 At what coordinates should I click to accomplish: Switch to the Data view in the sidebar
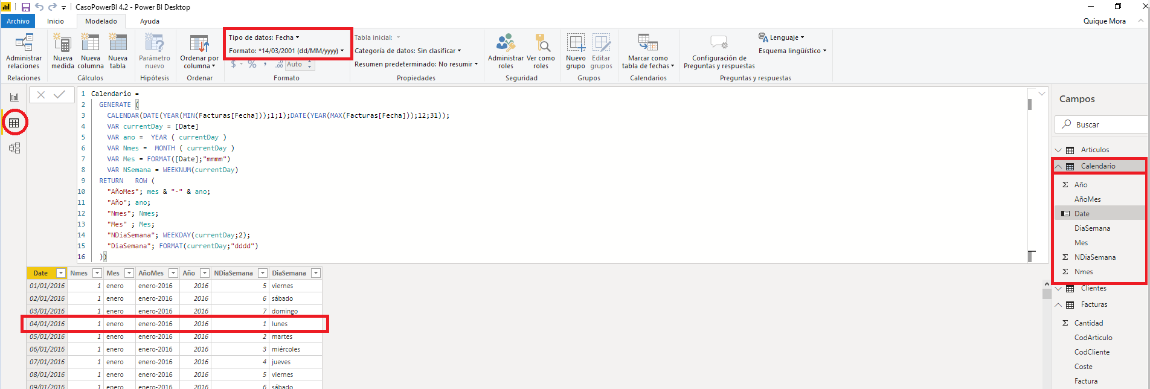point(14,123)
